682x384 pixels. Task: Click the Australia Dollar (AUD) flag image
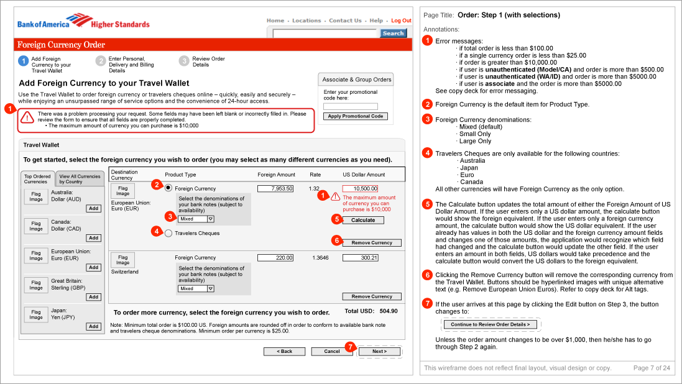coord(36,196)
